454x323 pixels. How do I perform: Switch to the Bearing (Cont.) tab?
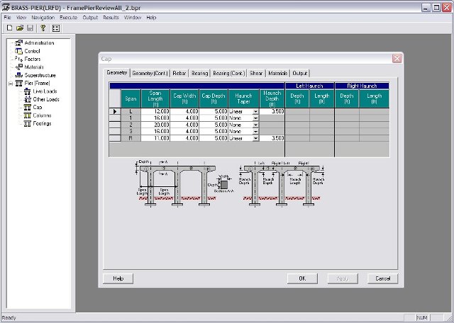tap(228, 74)
